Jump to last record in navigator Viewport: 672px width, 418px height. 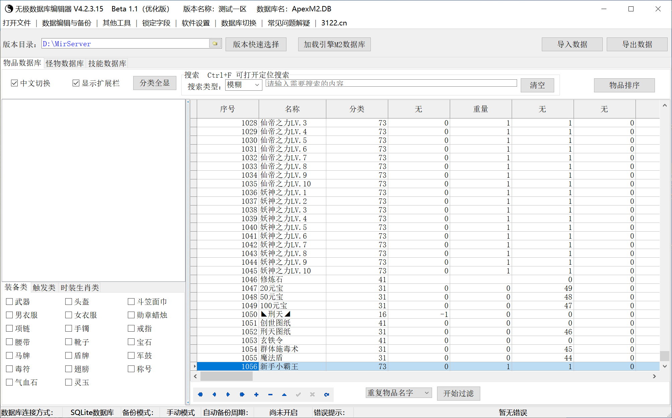(x=242, y=394)
